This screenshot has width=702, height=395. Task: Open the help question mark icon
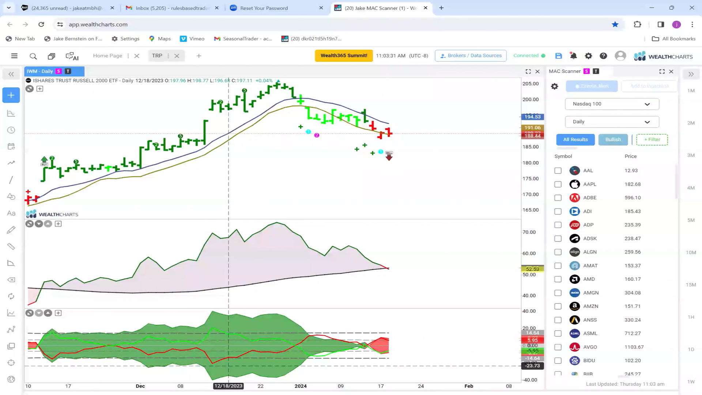pos(603,56)
